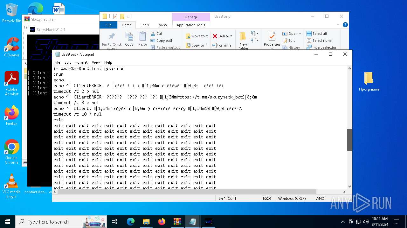Click the network icon in system tray
Viewport: 407px width, 228px height.
pos(358,222)
